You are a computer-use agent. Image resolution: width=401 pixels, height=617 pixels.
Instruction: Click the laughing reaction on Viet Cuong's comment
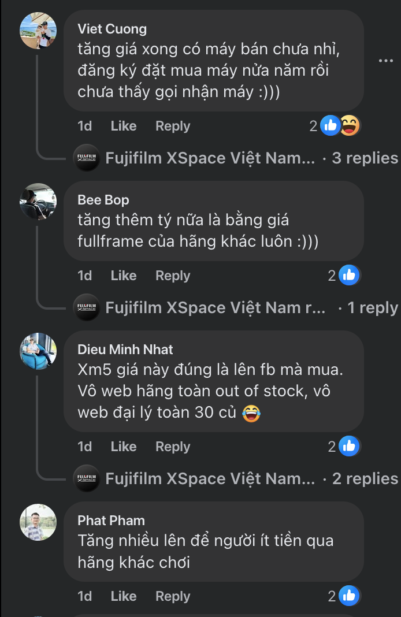pyautogui.click(x=350, y=125)
